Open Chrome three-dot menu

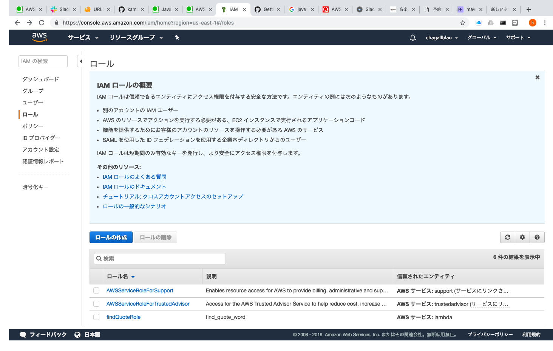[x=545, y=23]
